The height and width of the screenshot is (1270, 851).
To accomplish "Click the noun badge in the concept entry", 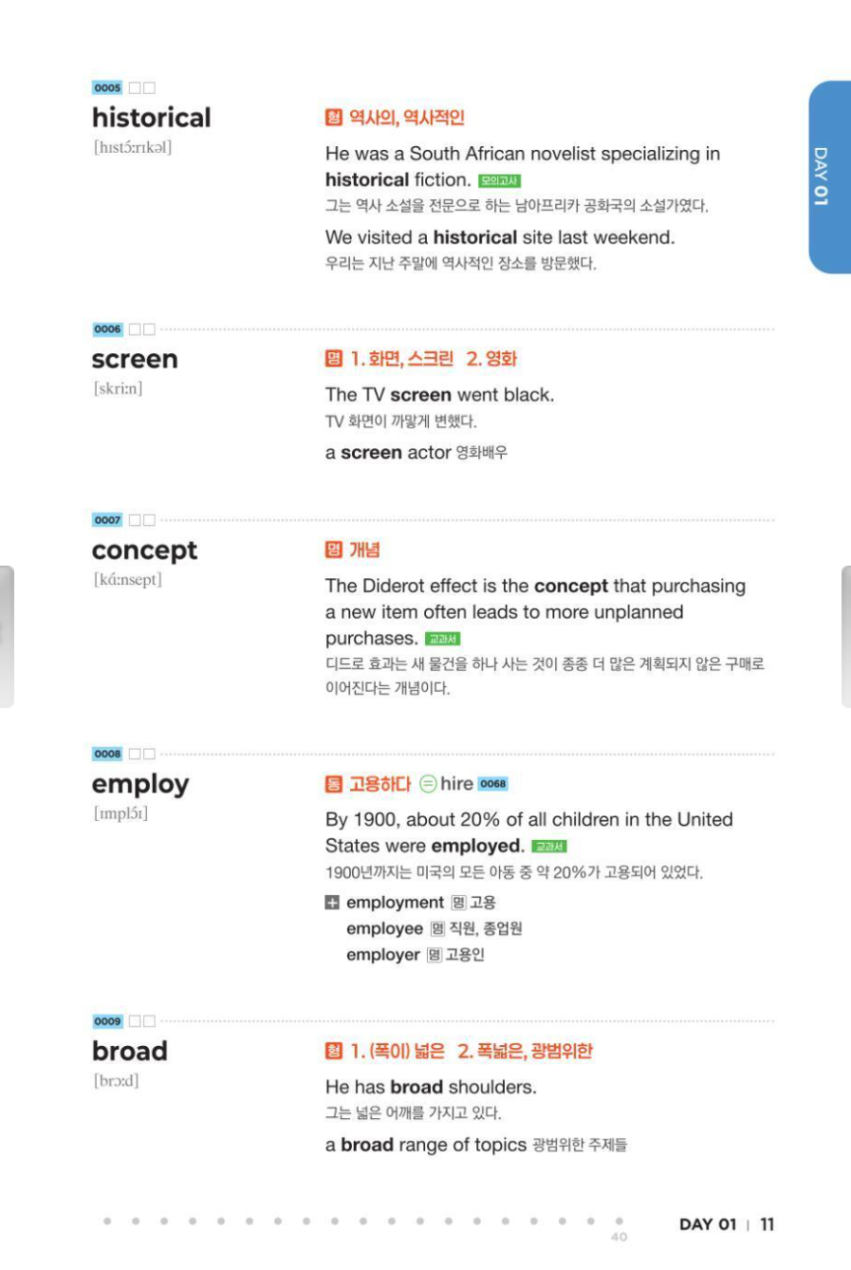I will pos(333,551).
